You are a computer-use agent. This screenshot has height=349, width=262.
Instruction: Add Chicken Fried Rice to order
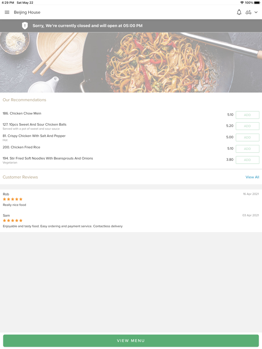tap(247, 149)
